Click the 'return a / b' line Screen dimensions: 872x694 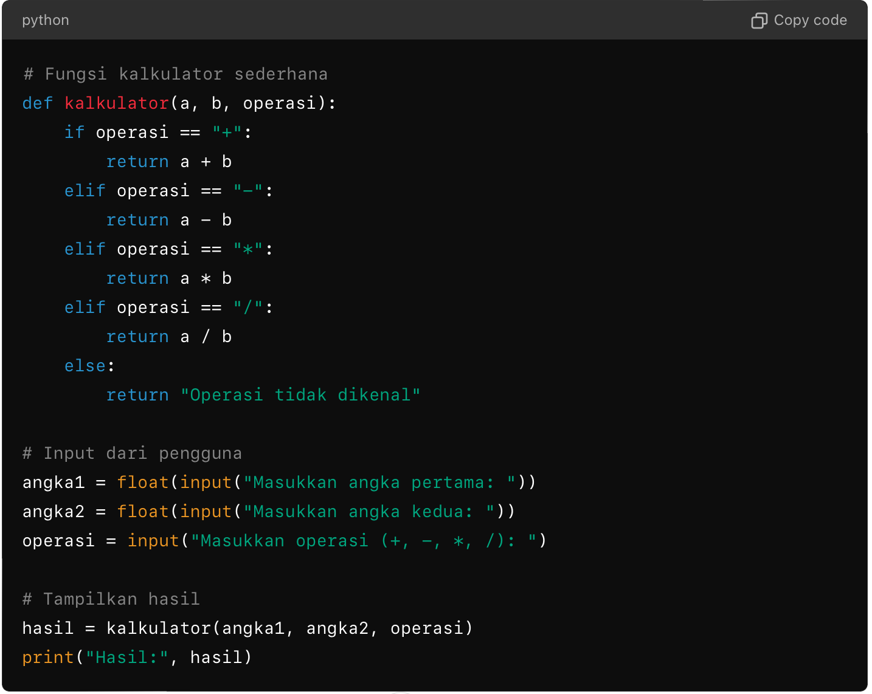click(x=169, y=337)
